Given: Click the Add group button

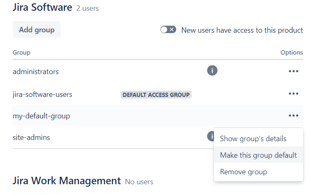Looking at the screenshot, I should [x=36, y=30].
